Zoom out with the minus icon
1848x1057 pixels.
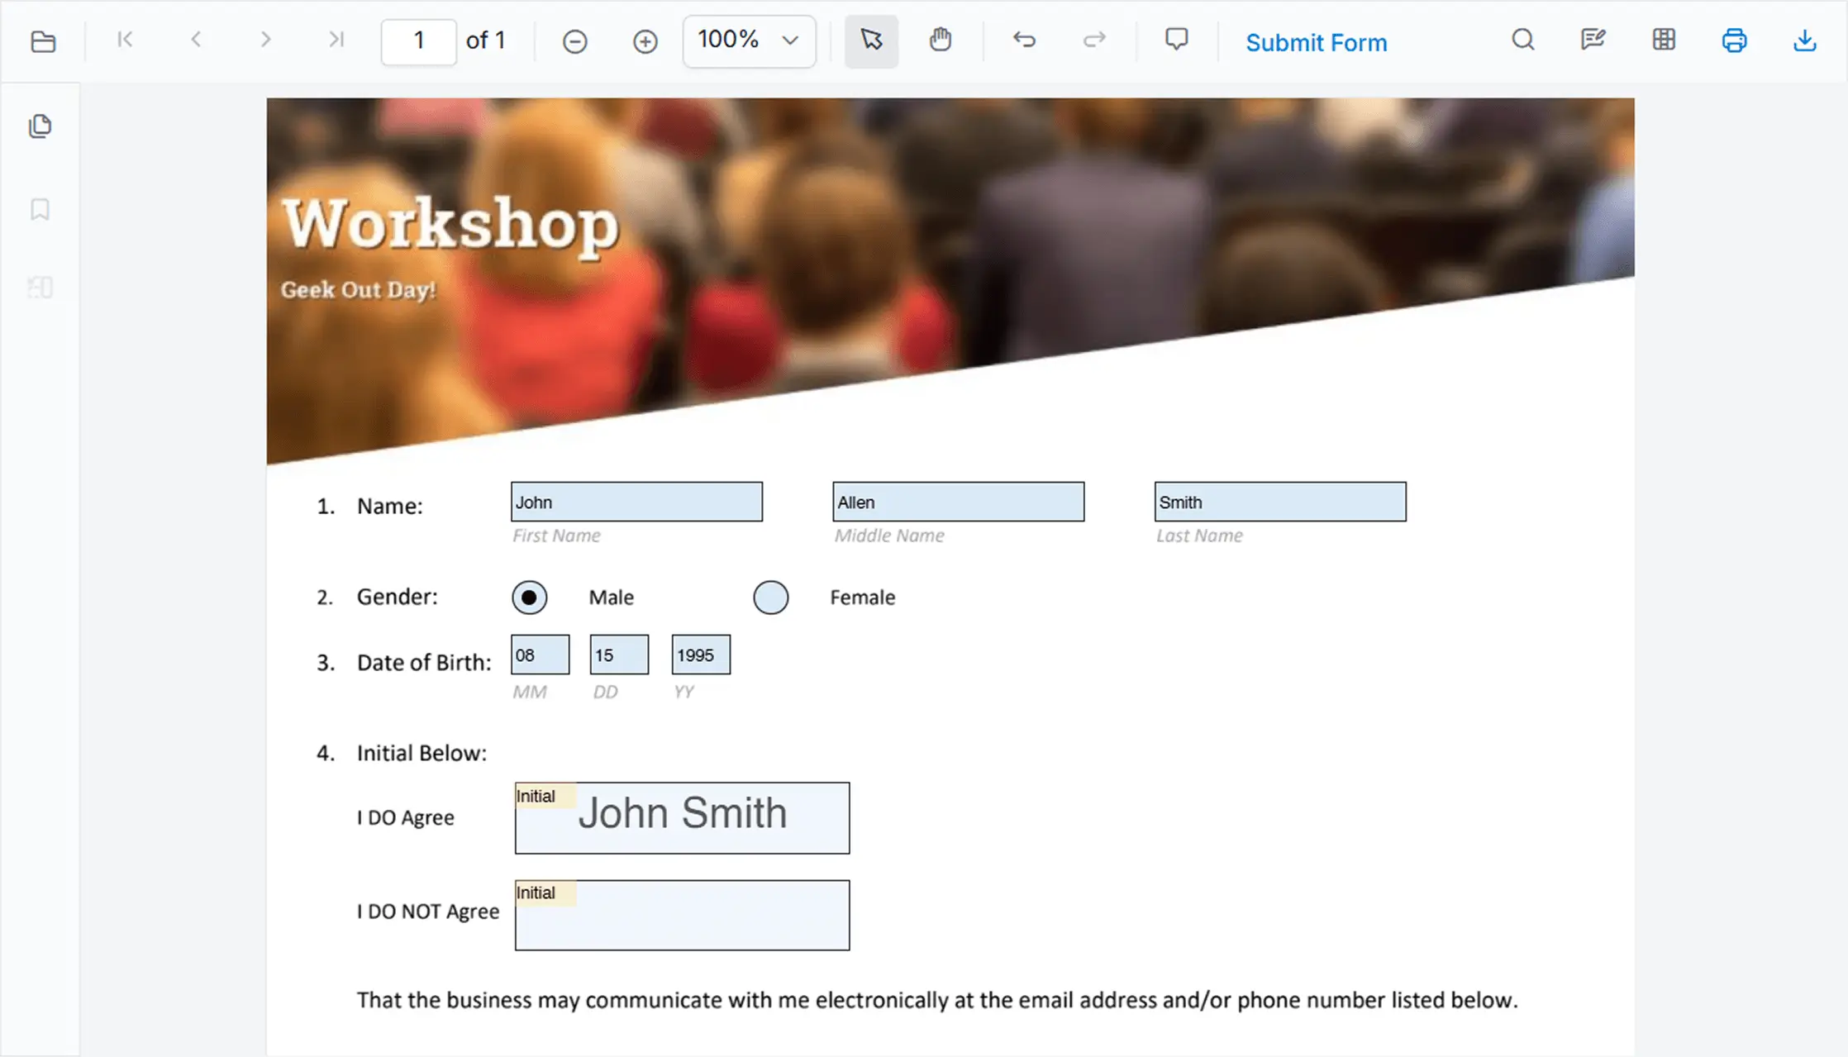(x=574, y=41)
